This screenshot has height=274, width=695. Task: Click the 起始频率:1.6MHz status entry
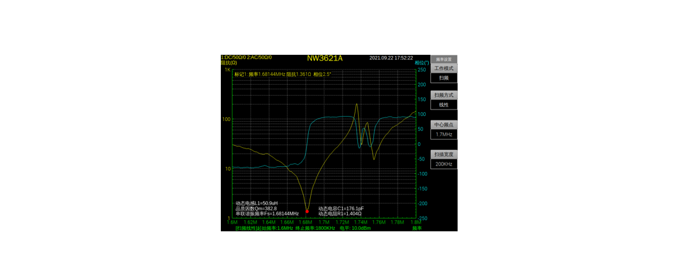pyautogui.click(x=275, y=228)
